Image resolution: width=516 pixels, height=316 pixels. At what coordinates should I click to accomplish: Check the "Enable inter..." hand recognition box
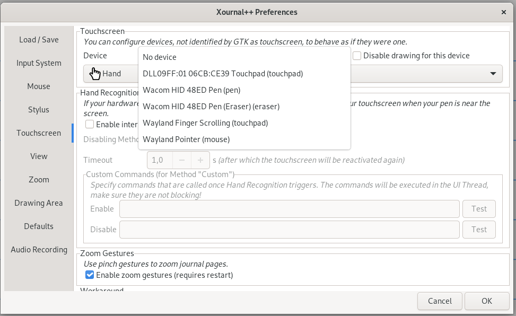(x=90, y=124)
